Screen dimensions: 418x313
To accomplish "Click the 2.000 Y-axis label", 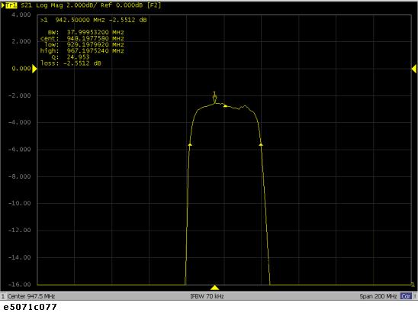I will pyautogui.click(x=21, y=41).
